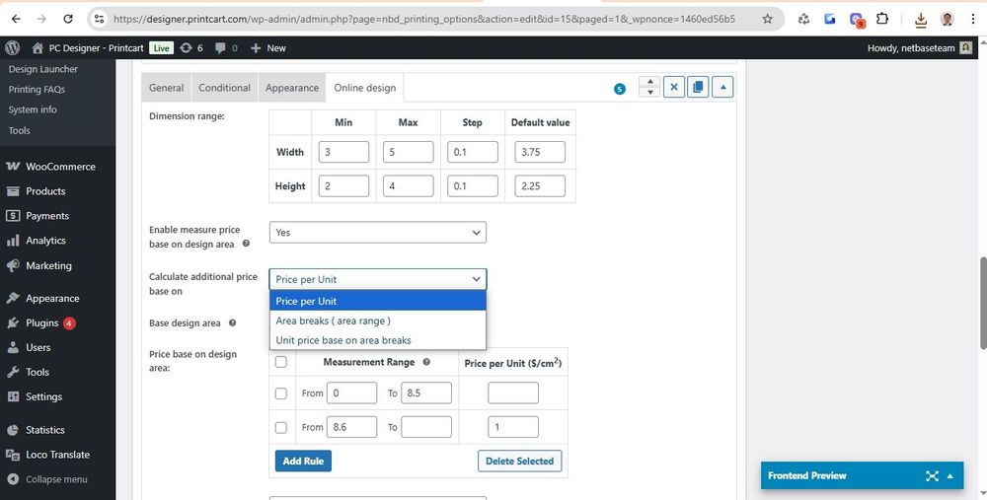987x500 pixels.
Task: Tick the checkbox for the 8.6 range row
Action: [281, 427]
